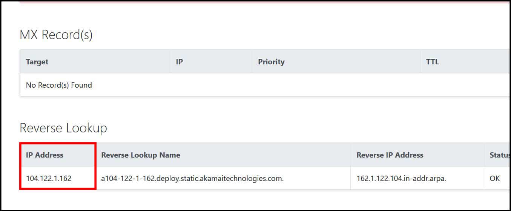Select the IP column header in MX table
The image size is (511, 211).
pos(179,62)
